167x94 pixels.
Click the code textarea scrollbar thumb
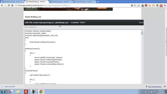click(142, 33)
